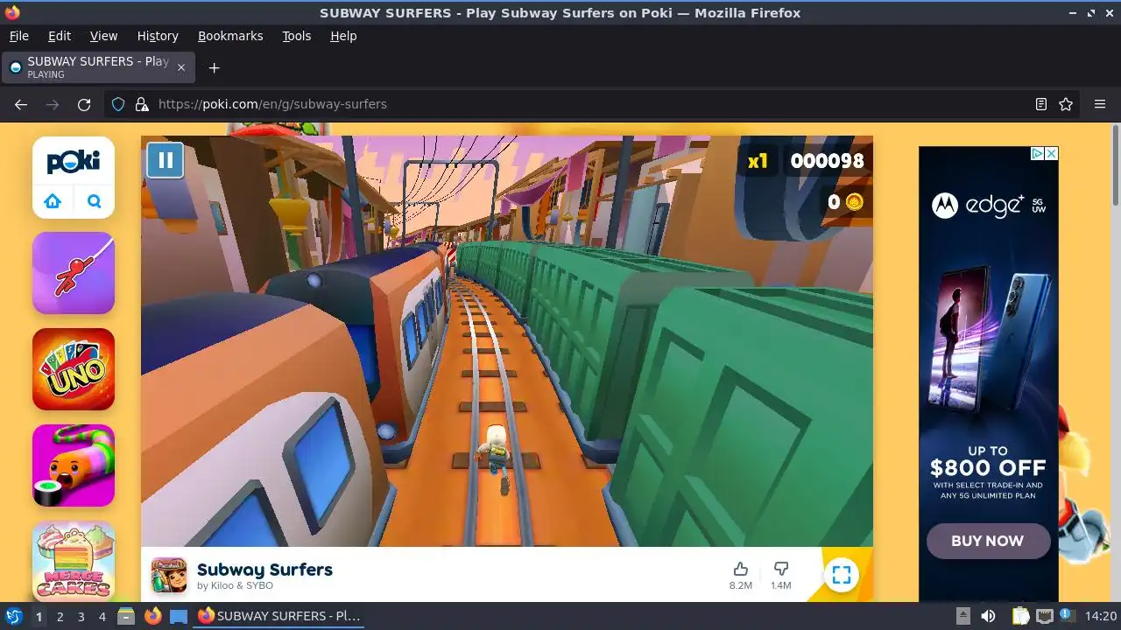Switch to workspace 4
The image size is (1121, 630).
(x=102, y=617)
